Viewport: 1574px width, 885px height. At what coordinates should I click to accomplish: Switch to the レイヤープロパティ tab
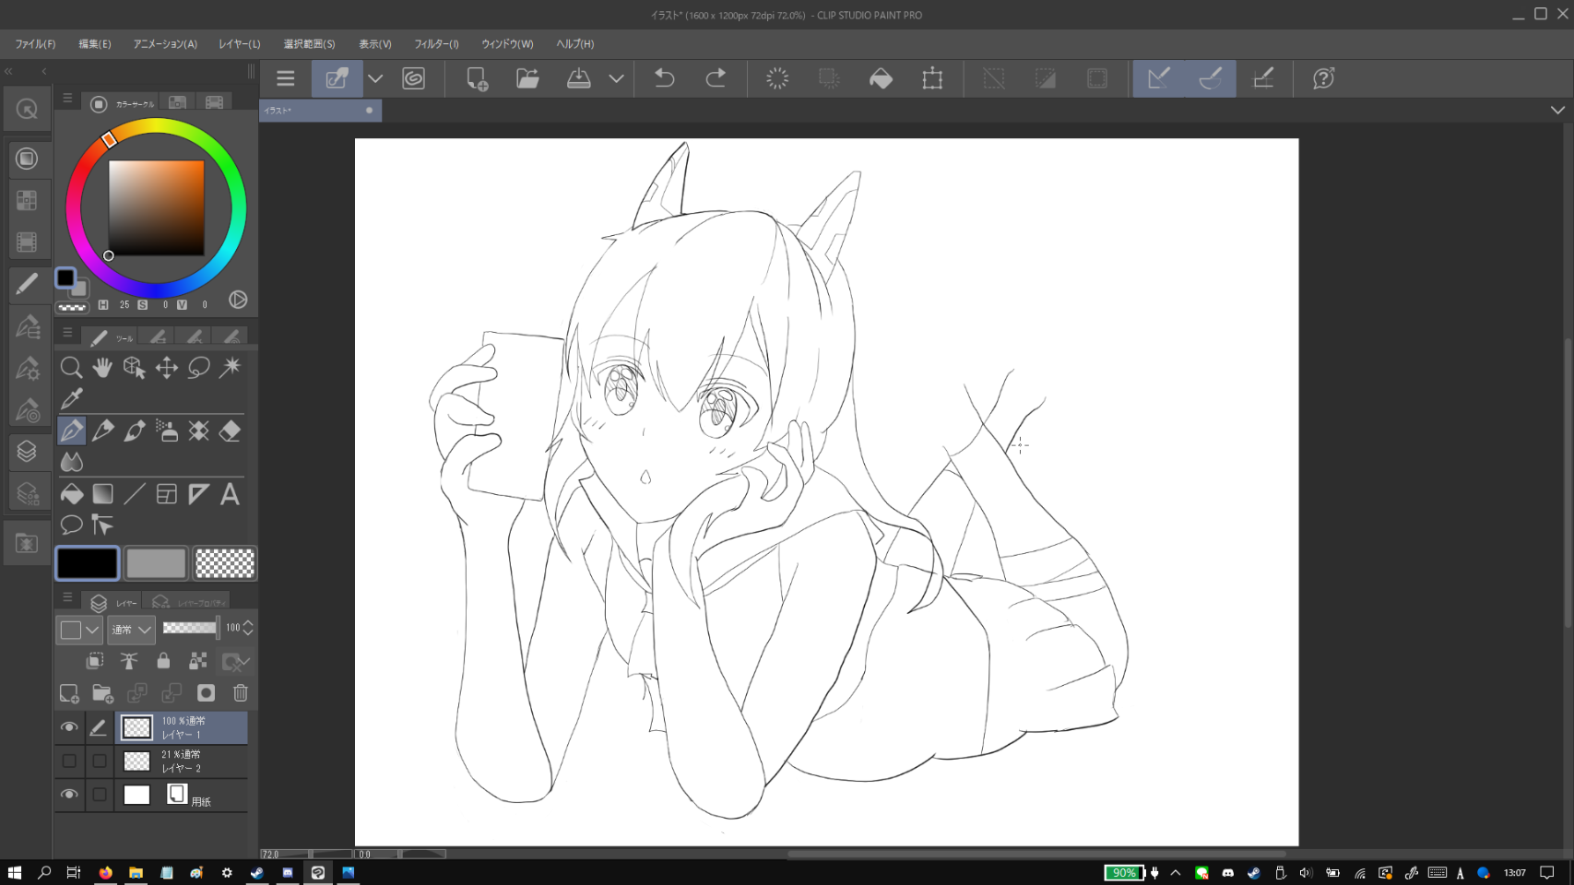coord(189,603)
